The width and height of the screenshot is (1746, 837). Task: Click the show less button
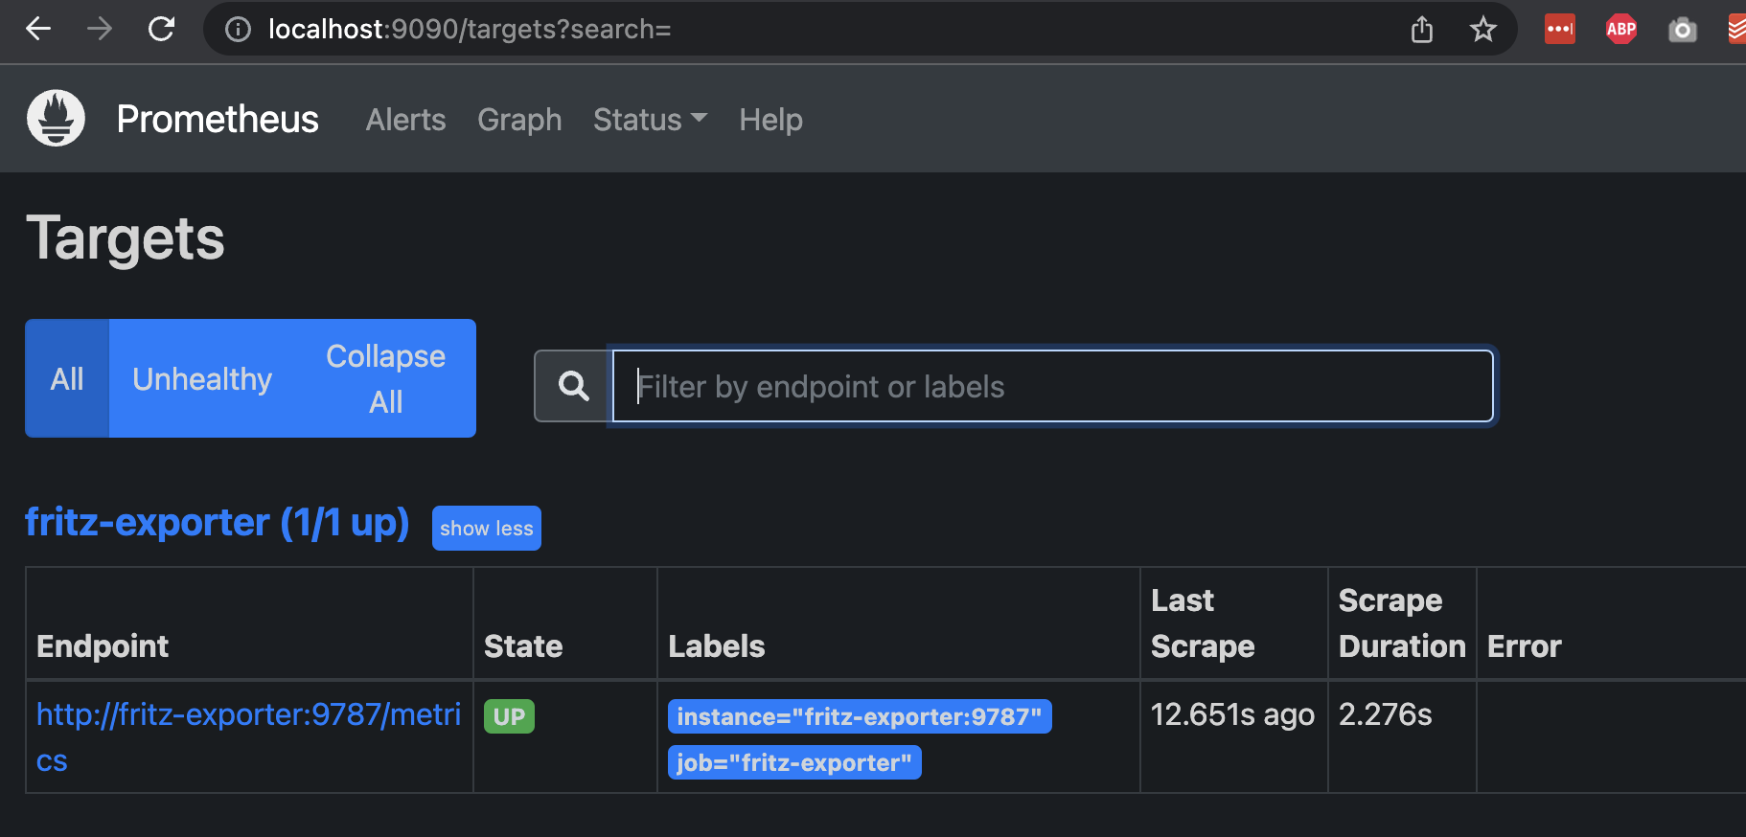[487, 529]
